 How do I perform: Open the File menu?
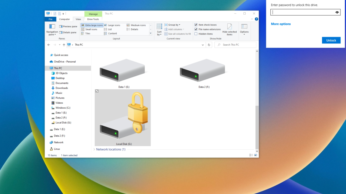point(50,19)
